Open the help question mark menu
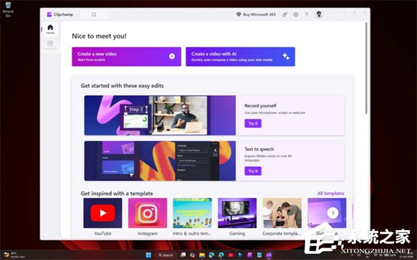The height and width of the screenshot is (260, 417). [306, 15]
